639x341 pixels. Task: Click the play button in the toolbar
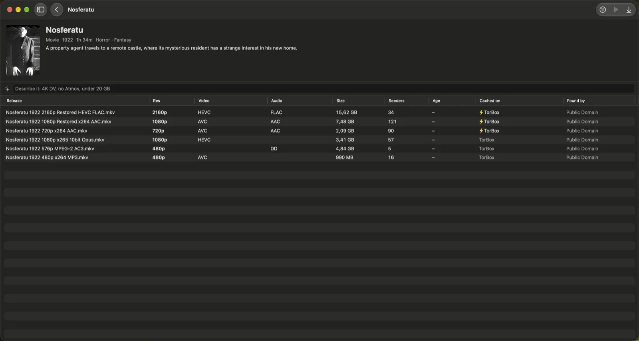[616, 10]
